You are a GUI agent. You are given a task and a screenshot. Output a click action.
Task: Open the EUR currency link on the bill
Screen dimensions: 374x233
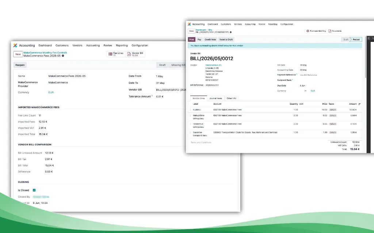pos(313,91)
